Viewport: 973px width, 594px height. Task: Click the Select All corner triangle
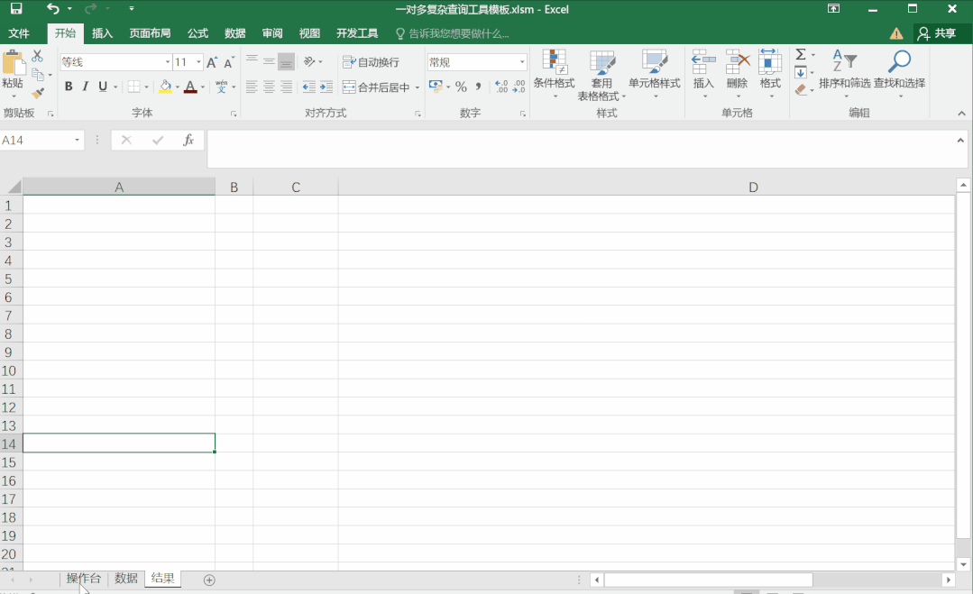(x=14, y=187)
